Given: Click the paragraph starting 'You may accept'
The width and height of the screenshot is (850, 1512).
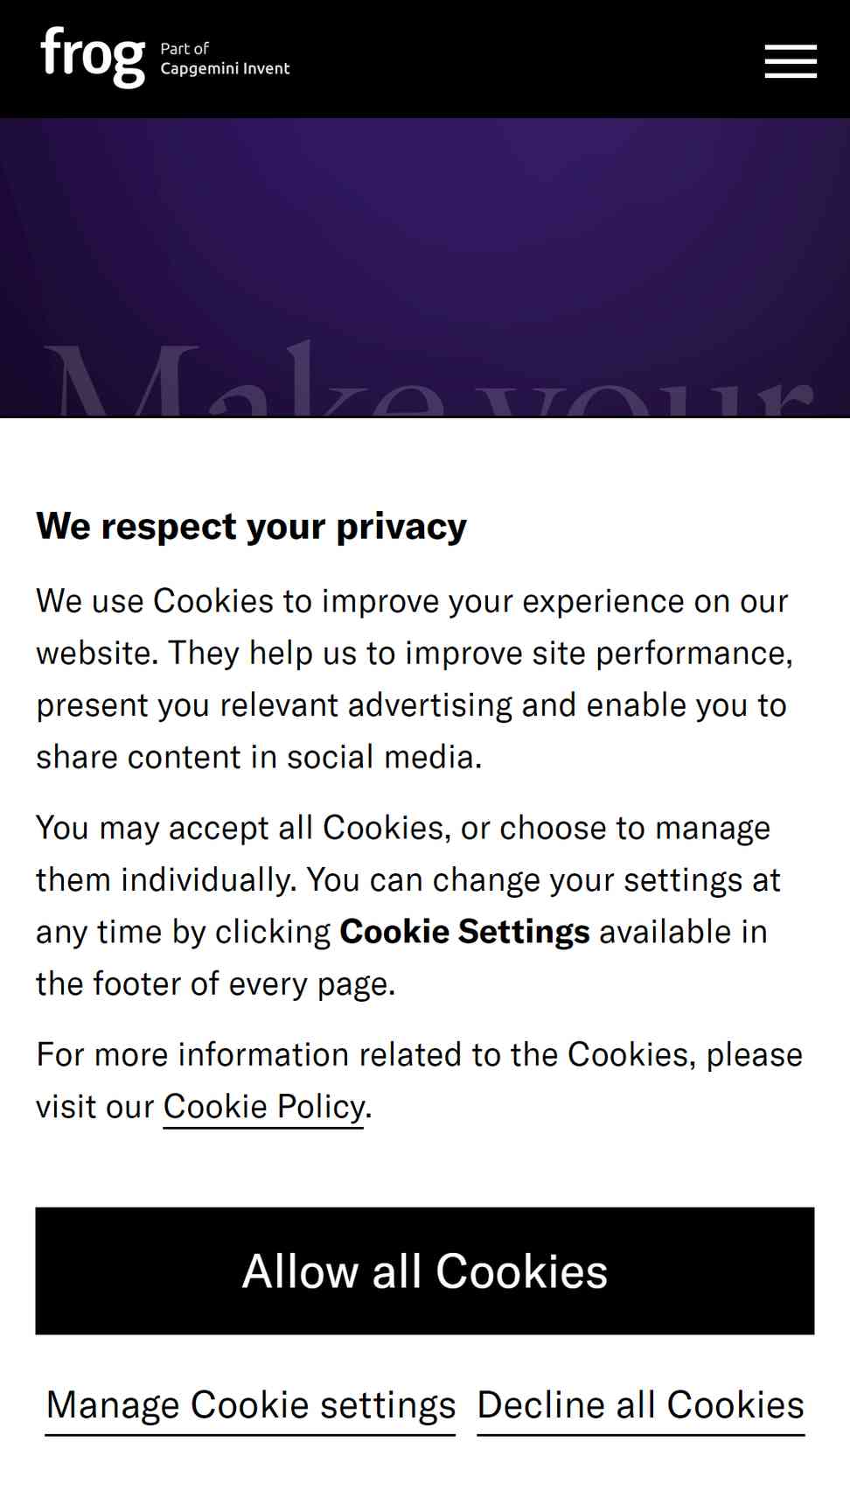Looking at the screenshot, I should [x=409, y=906].
